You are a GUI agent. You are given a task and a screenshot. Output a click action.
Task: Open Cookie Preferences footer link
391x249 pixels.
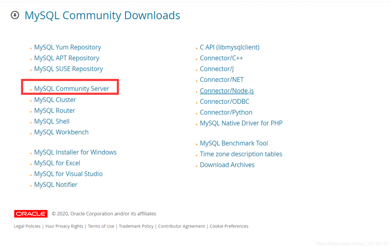[x=229, y=226]
